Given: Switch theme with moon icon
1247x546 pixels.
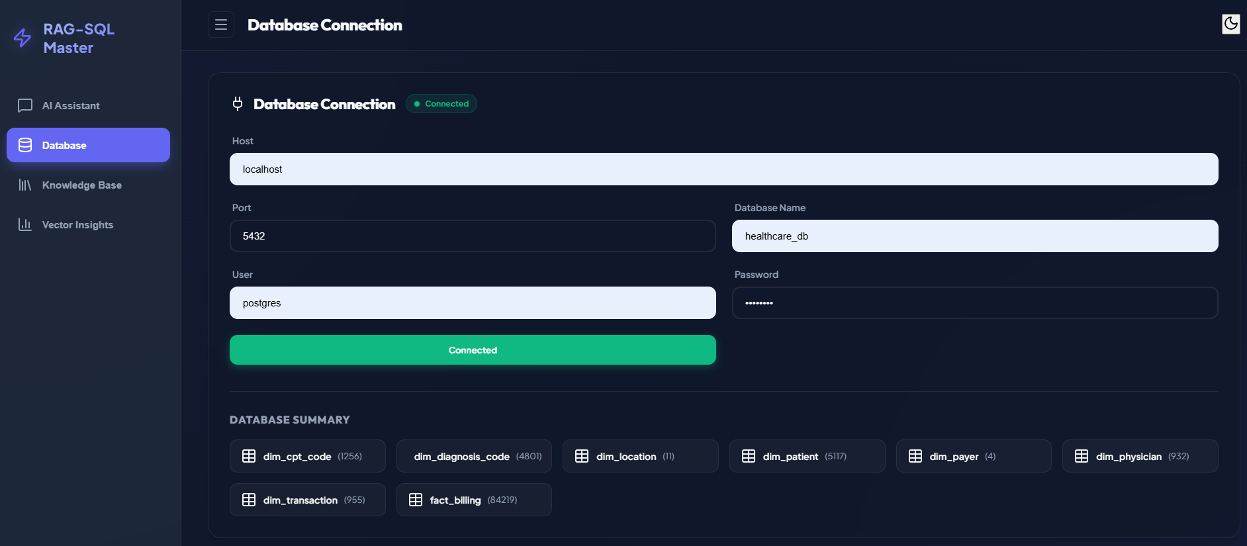Looking at the screenshot, I should click(x=1230, y=24).
